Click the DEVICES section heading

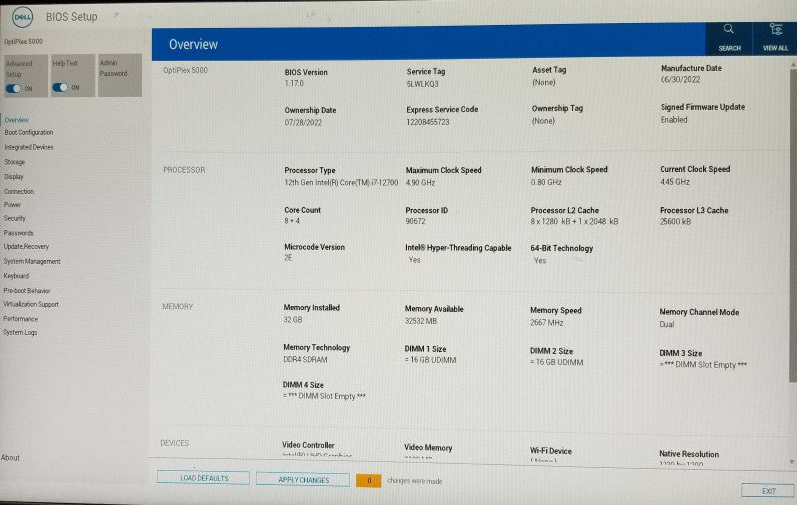[175, 443]
